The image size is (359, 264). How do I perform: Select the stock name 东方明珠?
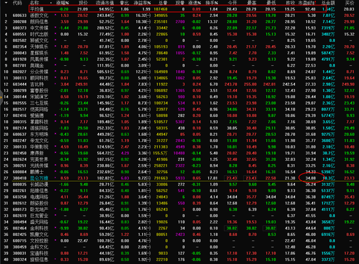click(x=39, y=135)
